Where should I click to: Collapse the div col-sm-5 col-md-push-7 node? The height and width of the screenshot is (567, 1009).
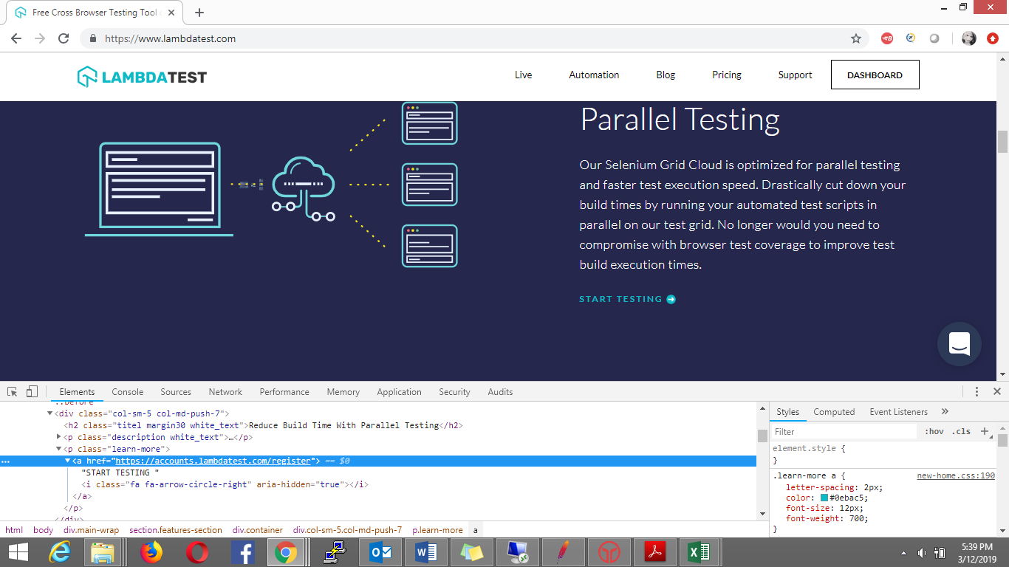pos(50,413)
